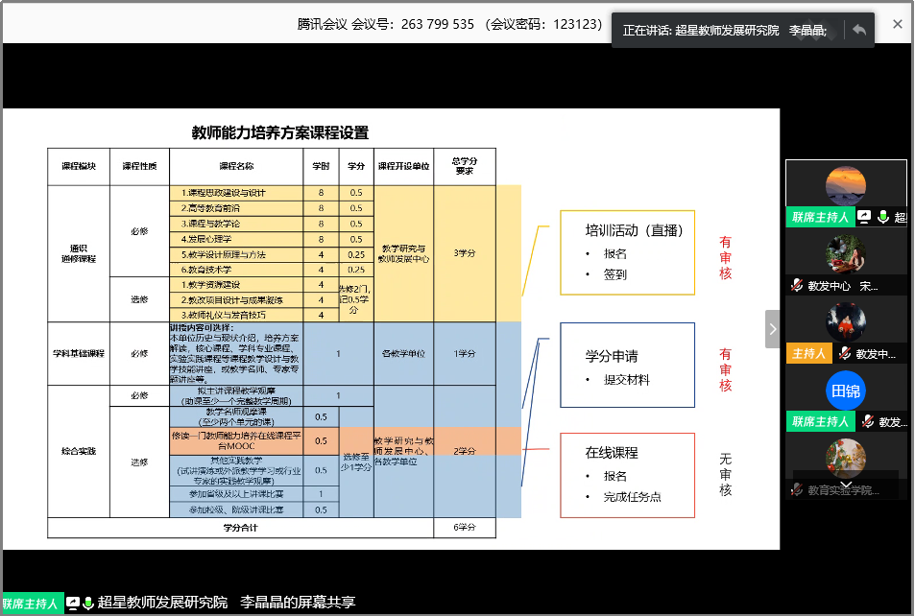Click the 提交材料 bullet text

[627, 380]
